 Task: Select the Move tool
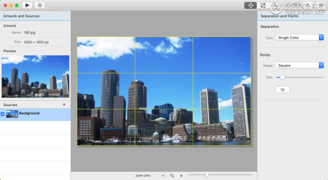pyautogui.click(x=251, y=5)
